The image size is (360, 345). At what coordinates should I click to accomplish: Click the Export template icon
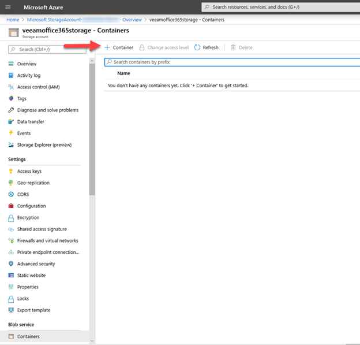click(11, 310)
